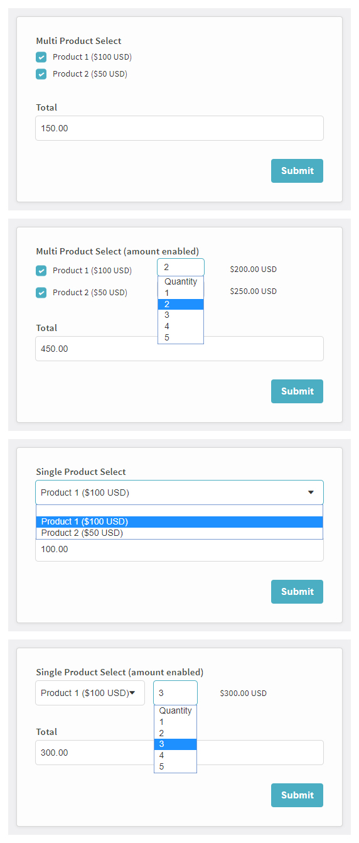Submit the Multi Product amount enabled form
The width and height of the screenshot is (359, 843).
click(x=297, y=391)
